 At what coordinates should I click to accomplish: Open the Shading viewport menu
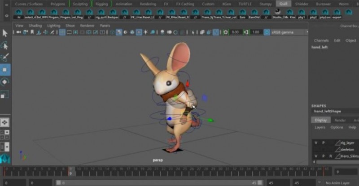click(35, 26)
